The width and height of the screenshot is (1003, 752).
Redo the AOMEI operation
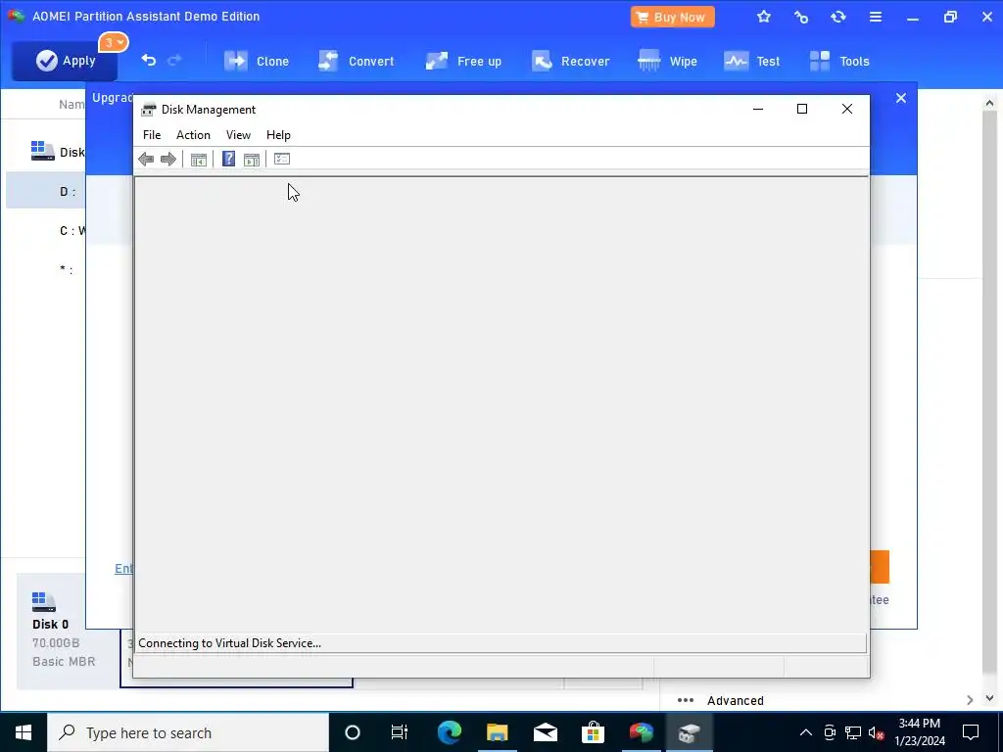coord(174,60)
